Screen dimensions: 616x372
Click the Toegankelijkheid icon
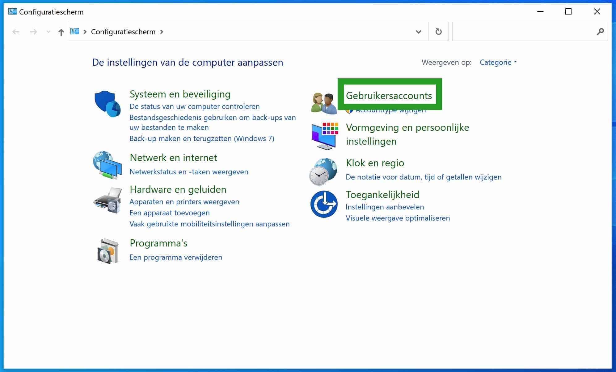click(324, 203)
